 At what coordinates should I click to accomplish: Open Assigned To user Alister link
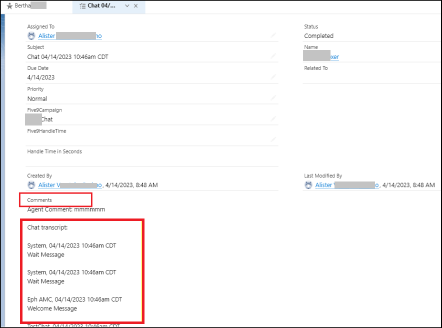pyautogui.click(x=70, y=36)
